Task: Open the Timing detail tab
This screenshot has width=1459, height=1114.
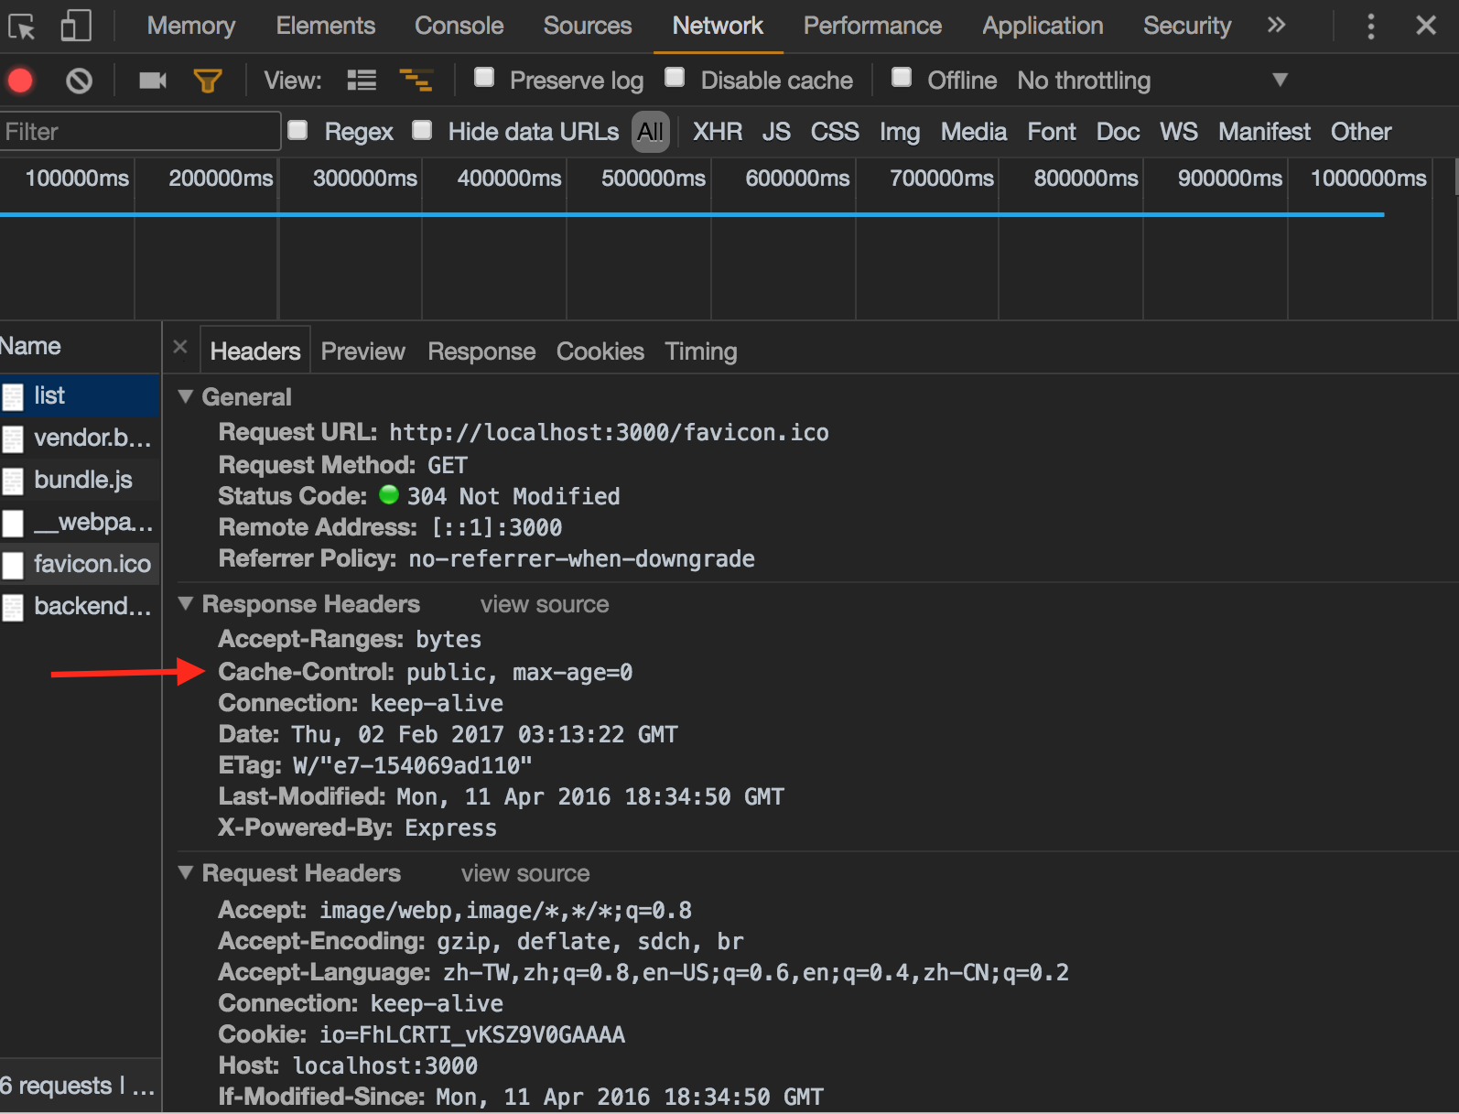Action: point(701,352)
